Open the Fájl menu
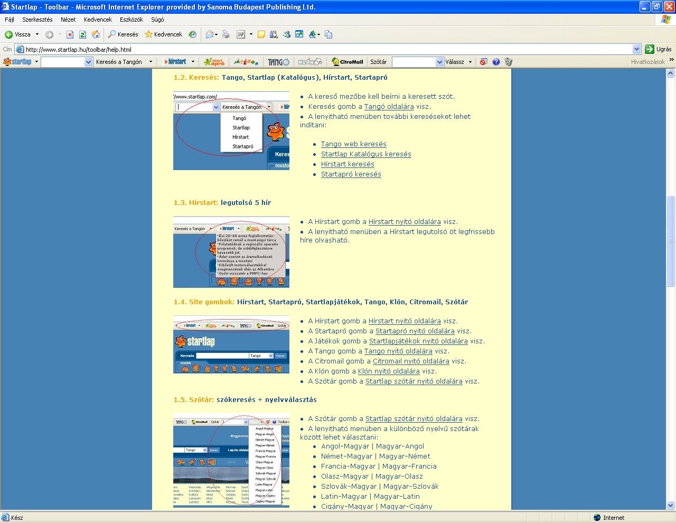This screenshot has height=523, width=676. (x=10, y=20)
